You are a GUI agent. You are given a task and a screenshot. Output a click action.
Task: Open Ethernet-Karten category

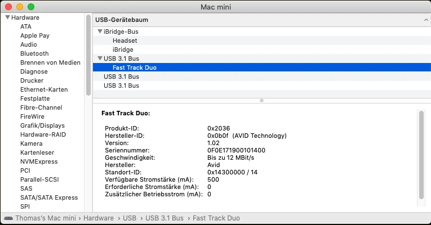click(44, 89)
